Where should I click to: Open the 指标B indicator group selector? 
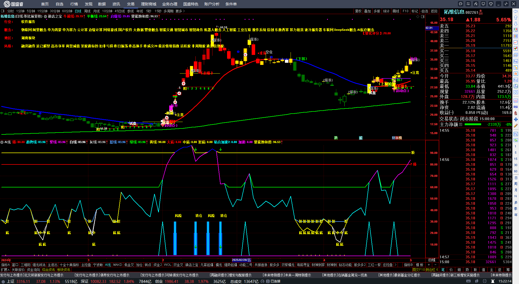click(x=408, y=265)
